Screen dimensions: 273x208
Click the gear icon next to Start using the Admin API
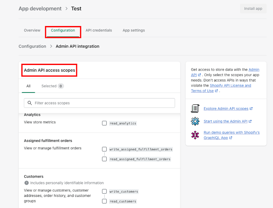point(195,121)
